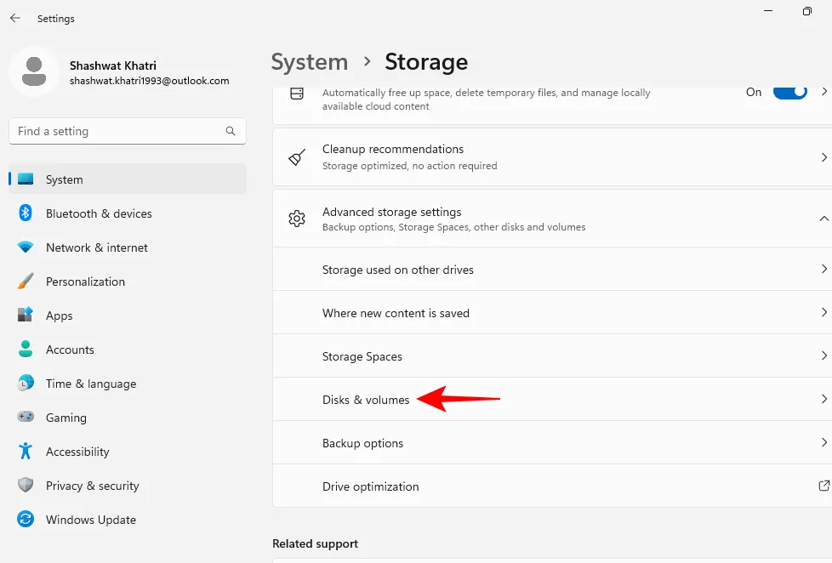832x563 pixels.
Task: Open the Storage used on other drives chevron
Action: 824,269
